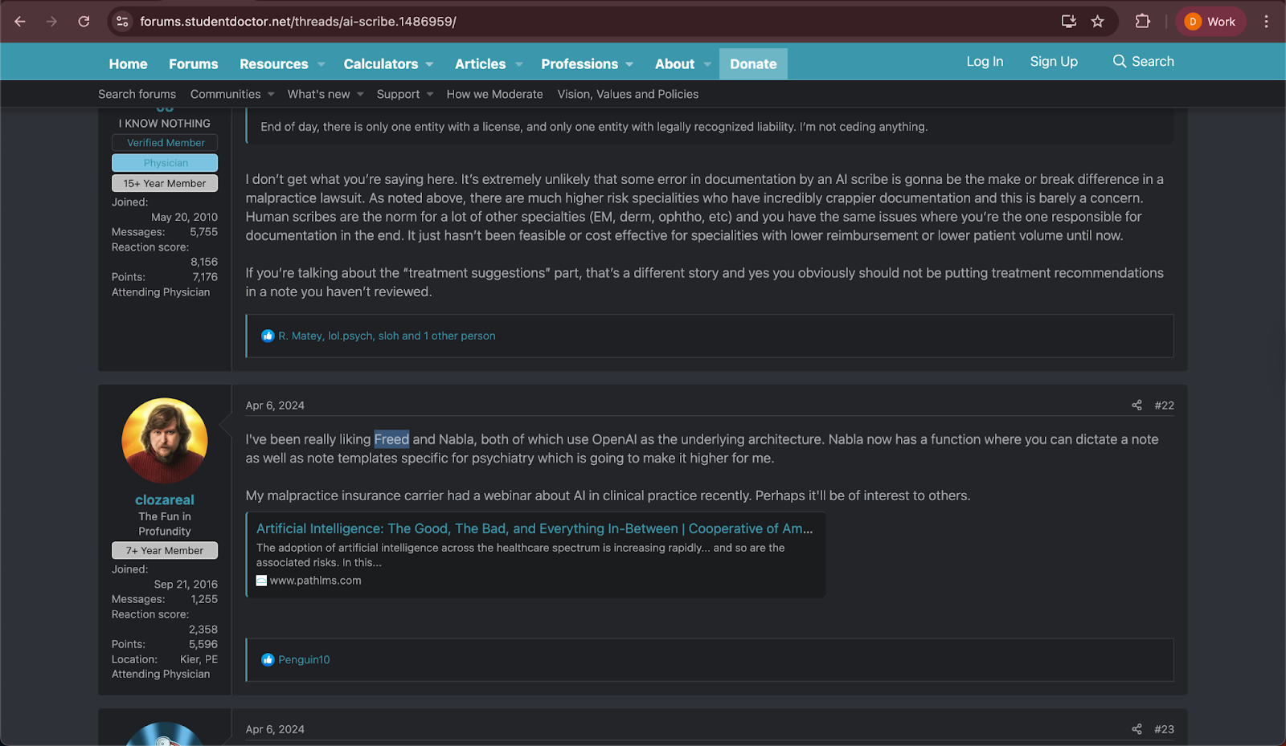Screen dimensions: 1286x746
Task: Open Calculators navigation item
Action: [381, 64]
